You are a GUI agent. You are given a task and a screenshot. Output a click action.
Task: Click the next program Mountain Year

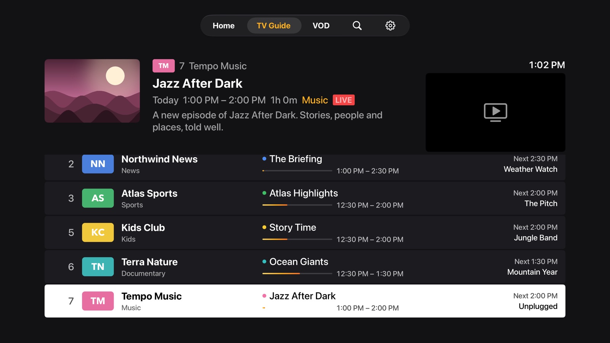(532, 272)
